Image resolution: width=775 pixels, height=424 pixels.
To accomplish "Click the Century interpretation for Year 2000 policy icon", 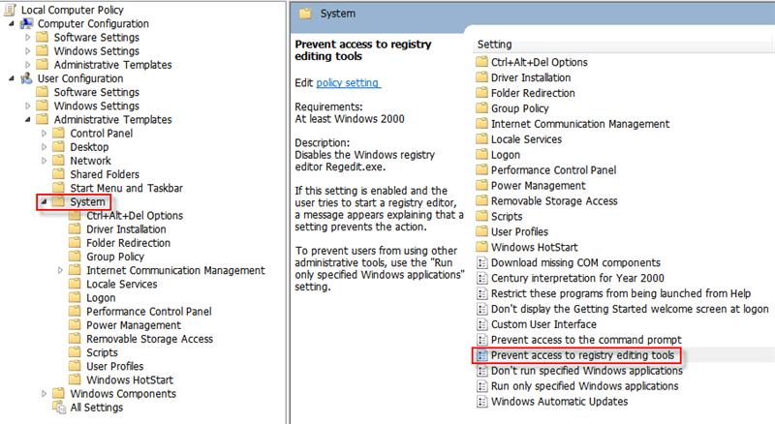I will pos(481,278).
